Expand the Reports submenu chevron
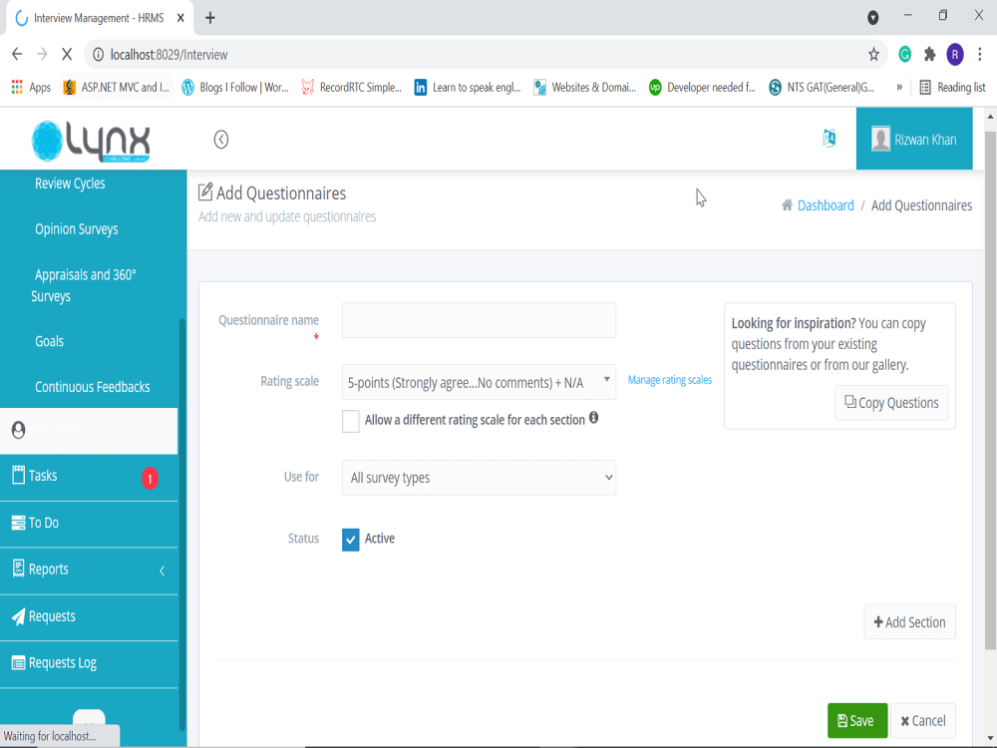The image size is (997, 748). [x=163, y=570]
